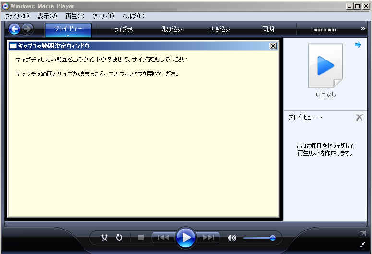The height and width of the screenshot is (254, 372).
Task: Open the プレイ ビュー playlist dropdown
Action: (x=306, y=117)
